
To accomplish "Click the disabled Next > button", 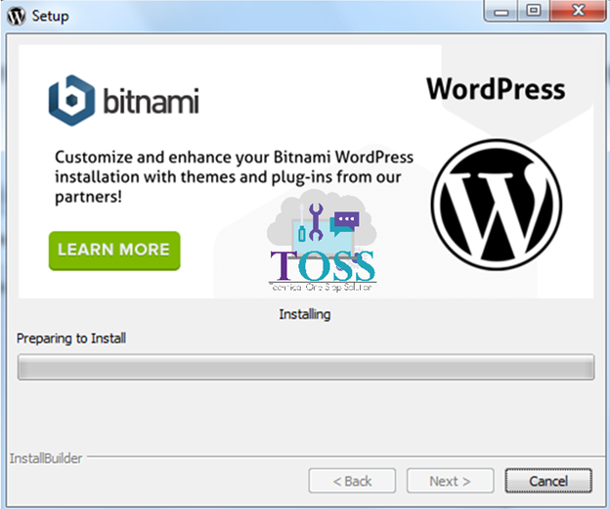I will [450, 481].
